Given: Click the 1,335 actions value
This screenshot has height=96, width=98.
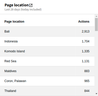Looking at the screenshot, I should coord(86,51).
